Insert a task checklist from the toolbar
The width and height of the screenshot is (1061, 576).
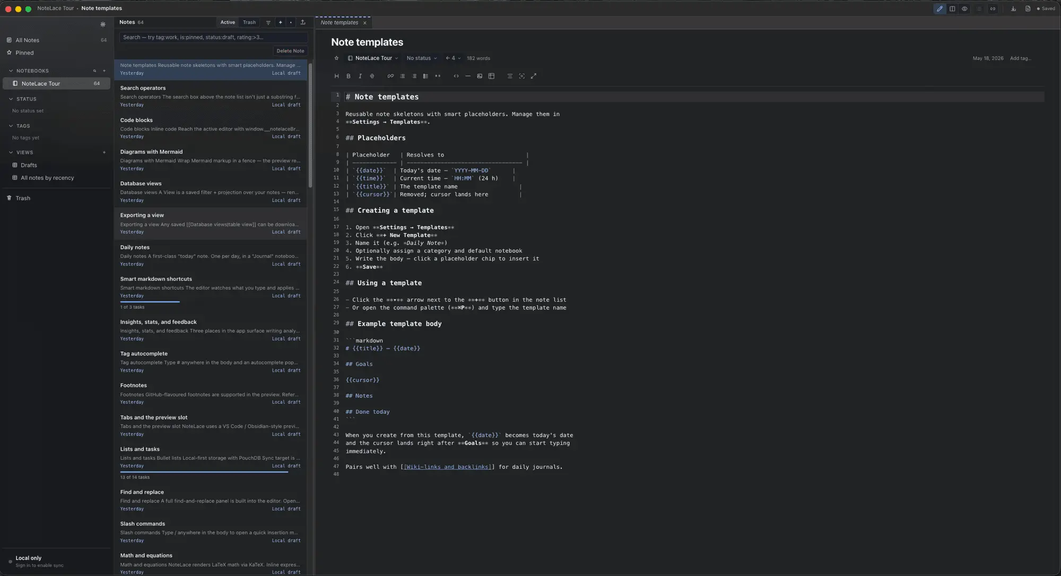pyautogui.click(x=425, y=76)
